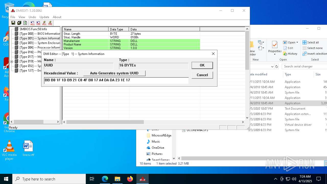Click the Data Type column header
The width and height of the screenshot is (327, 184).
click(x=119, y=29)
